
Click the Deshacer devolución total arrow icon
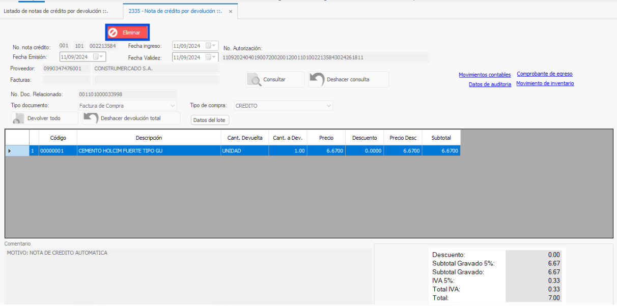91,118
